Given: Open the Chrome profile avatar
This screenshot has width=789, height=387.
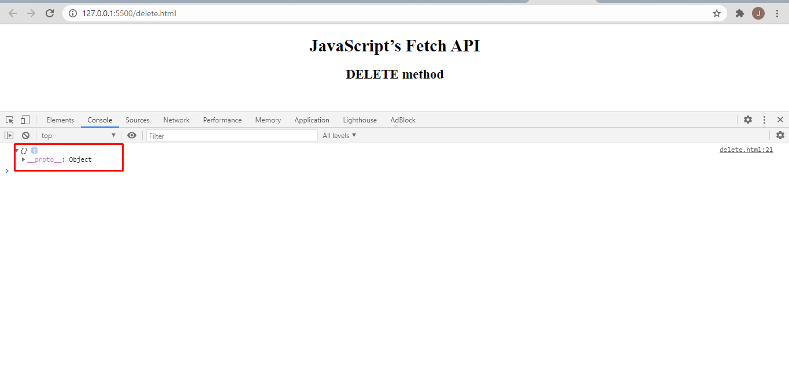Looking at the screenshot, I should click(x=758, y=13).
